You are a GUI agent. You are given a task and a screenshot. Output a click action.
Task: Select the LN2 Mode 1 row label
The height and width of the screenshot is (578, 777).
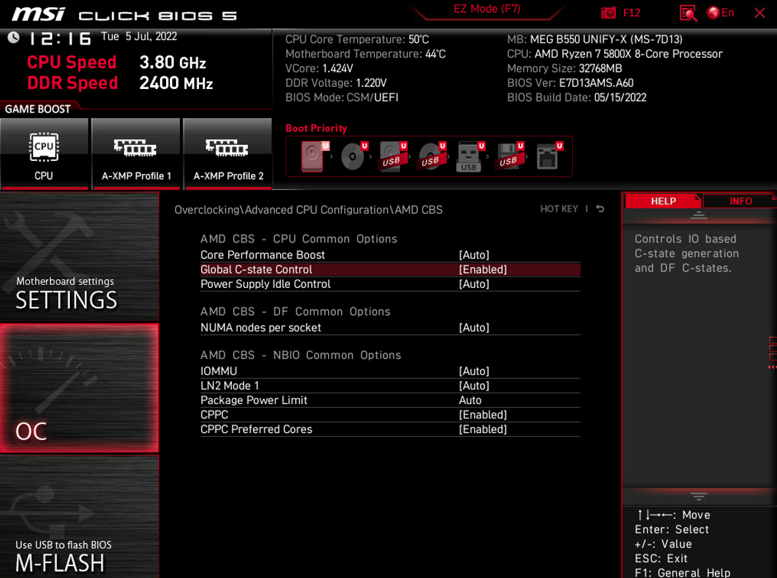[229, 386]
